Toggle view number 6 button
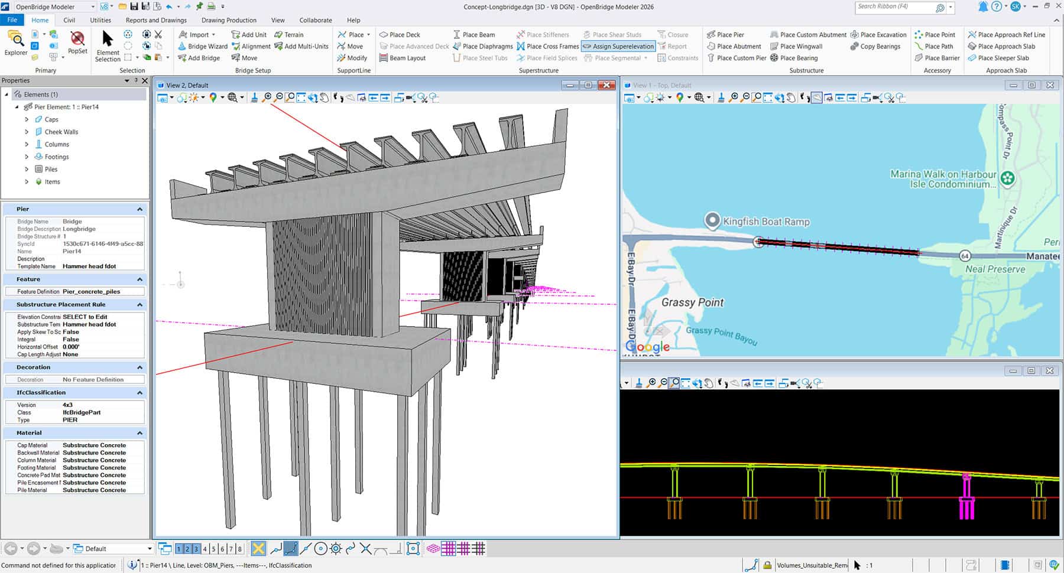This screenshot has height=573, width=1064. 222,549
